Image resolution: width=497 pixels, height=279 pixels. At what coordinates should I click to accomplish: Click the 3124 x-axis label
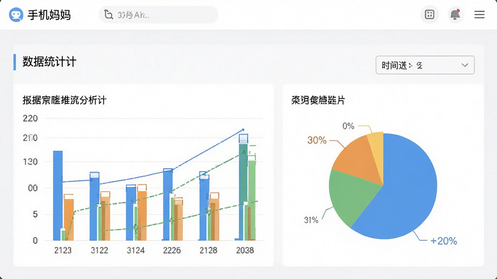pyautogui.click(x=136, y=250)
